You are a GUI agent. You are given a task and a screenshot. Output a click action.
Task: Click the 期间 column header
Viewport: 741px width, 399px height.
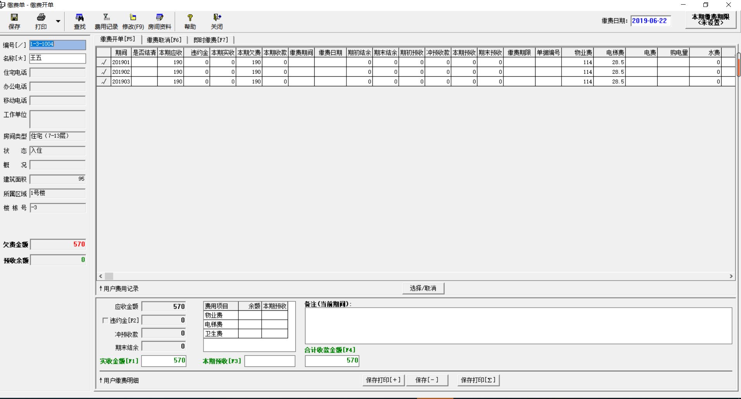(x=121, y=53)
